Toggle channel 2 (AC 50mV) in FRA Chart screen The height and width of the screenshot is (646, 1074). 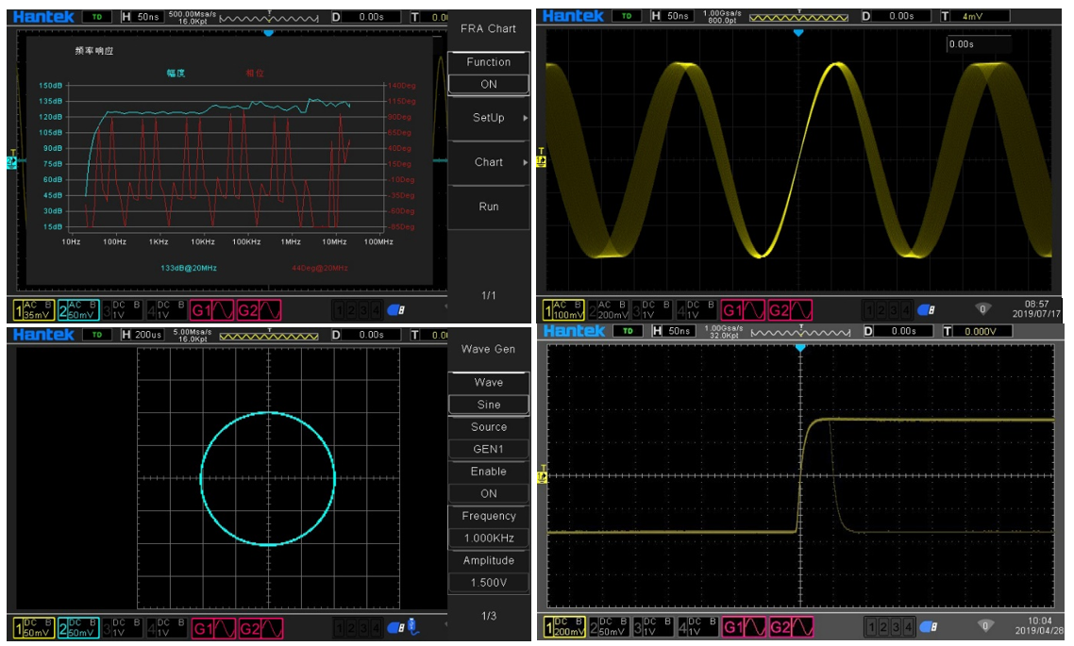click(x=78, y=310)
